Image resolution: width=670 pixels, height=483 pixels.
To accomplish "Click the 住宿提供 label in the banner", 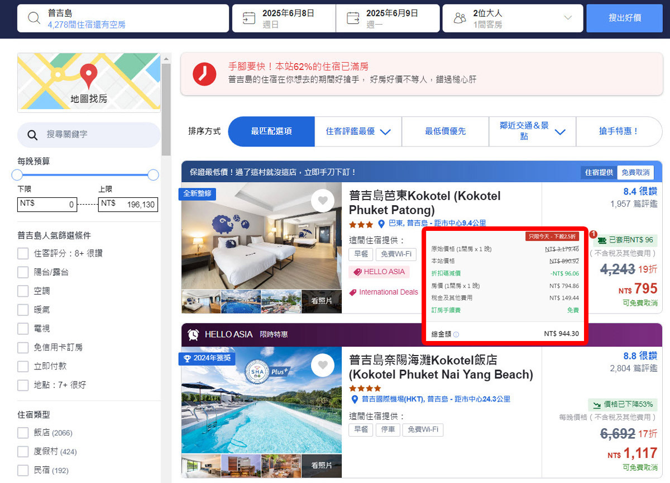I will tap(599, 172).
